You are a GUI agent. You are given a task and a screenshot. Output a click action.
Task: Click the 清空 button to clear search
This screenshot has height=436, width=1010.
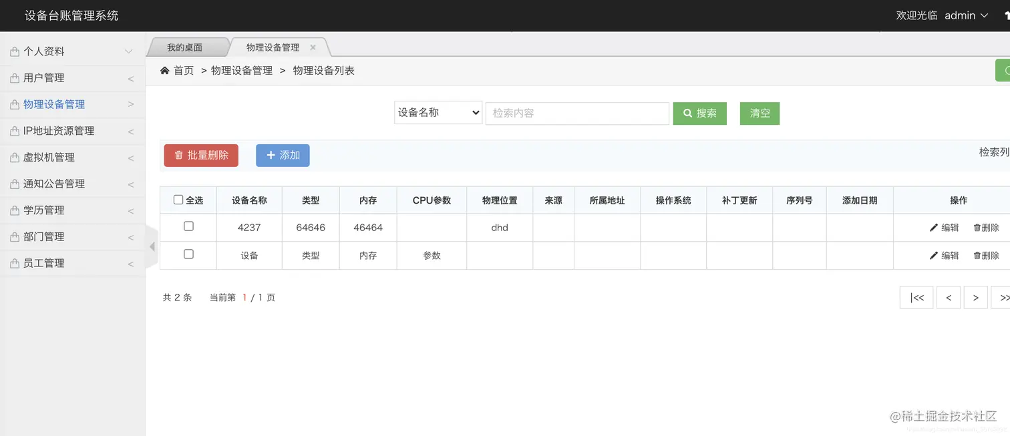(759, 113)
